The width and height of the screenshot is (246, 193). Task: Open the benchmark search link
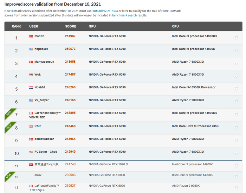[x=124, y=15]
